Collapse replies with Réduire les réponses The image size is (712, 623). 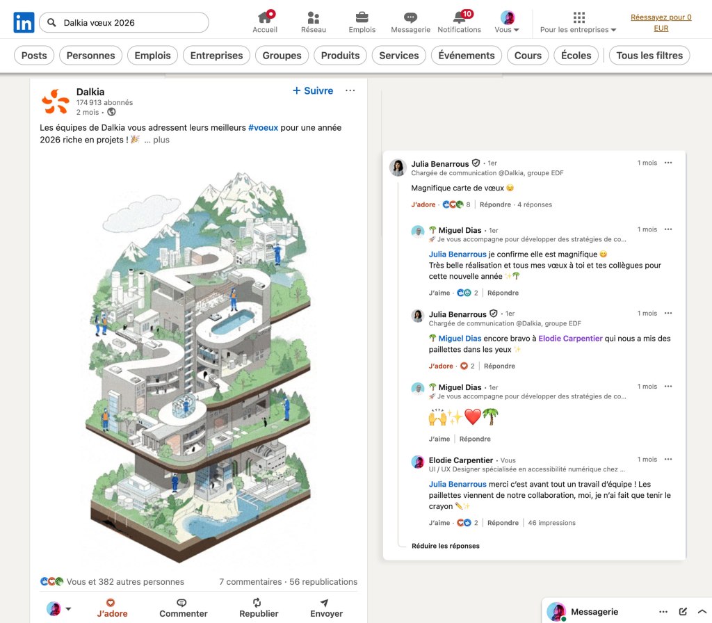tap(445, 546)
